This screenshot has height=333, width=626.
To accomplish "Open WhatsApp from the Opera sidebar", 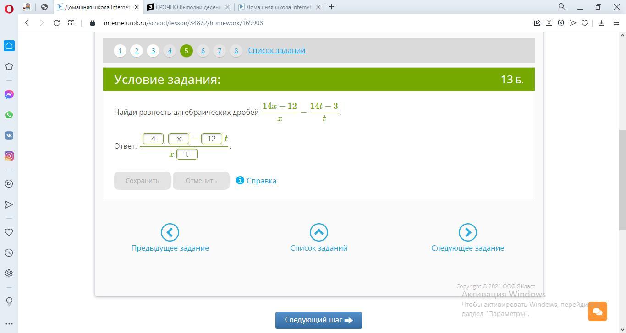I will click(x=9, y=115).
